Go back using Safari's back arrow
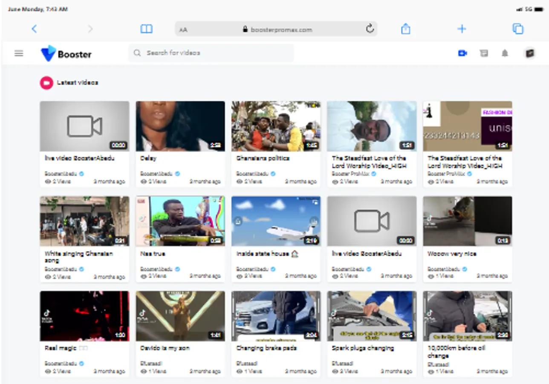Image resolution: width=549 pixels, height=384 pixels. click(x=34, y=29)
